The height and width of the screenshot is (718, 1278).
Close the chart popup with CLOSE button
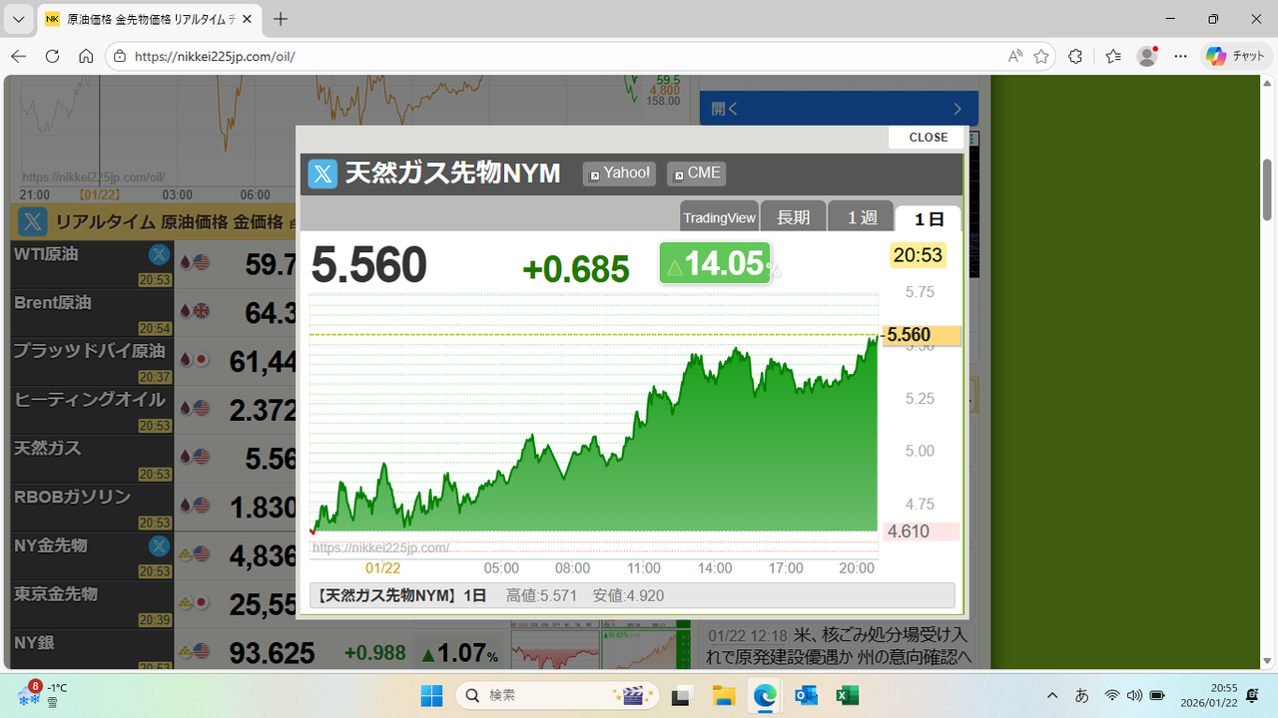[x=928, y=138]
